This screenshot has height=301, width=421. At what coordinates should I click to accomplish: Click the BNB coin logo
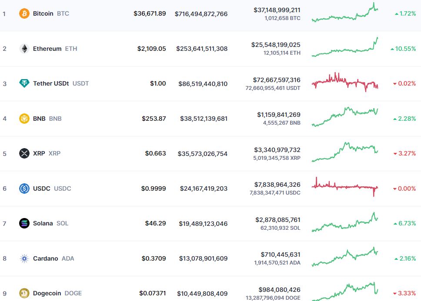(x=24, y=119)
